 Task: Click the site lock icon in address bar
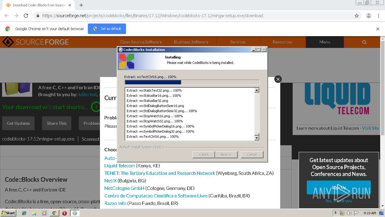click(x=37, y=16)
